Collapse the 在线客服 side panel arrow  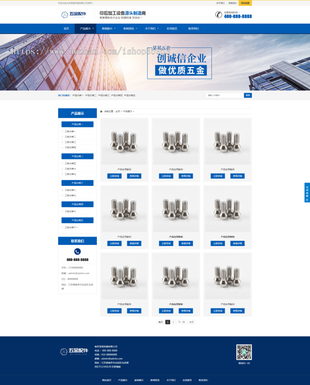(307, 200)
